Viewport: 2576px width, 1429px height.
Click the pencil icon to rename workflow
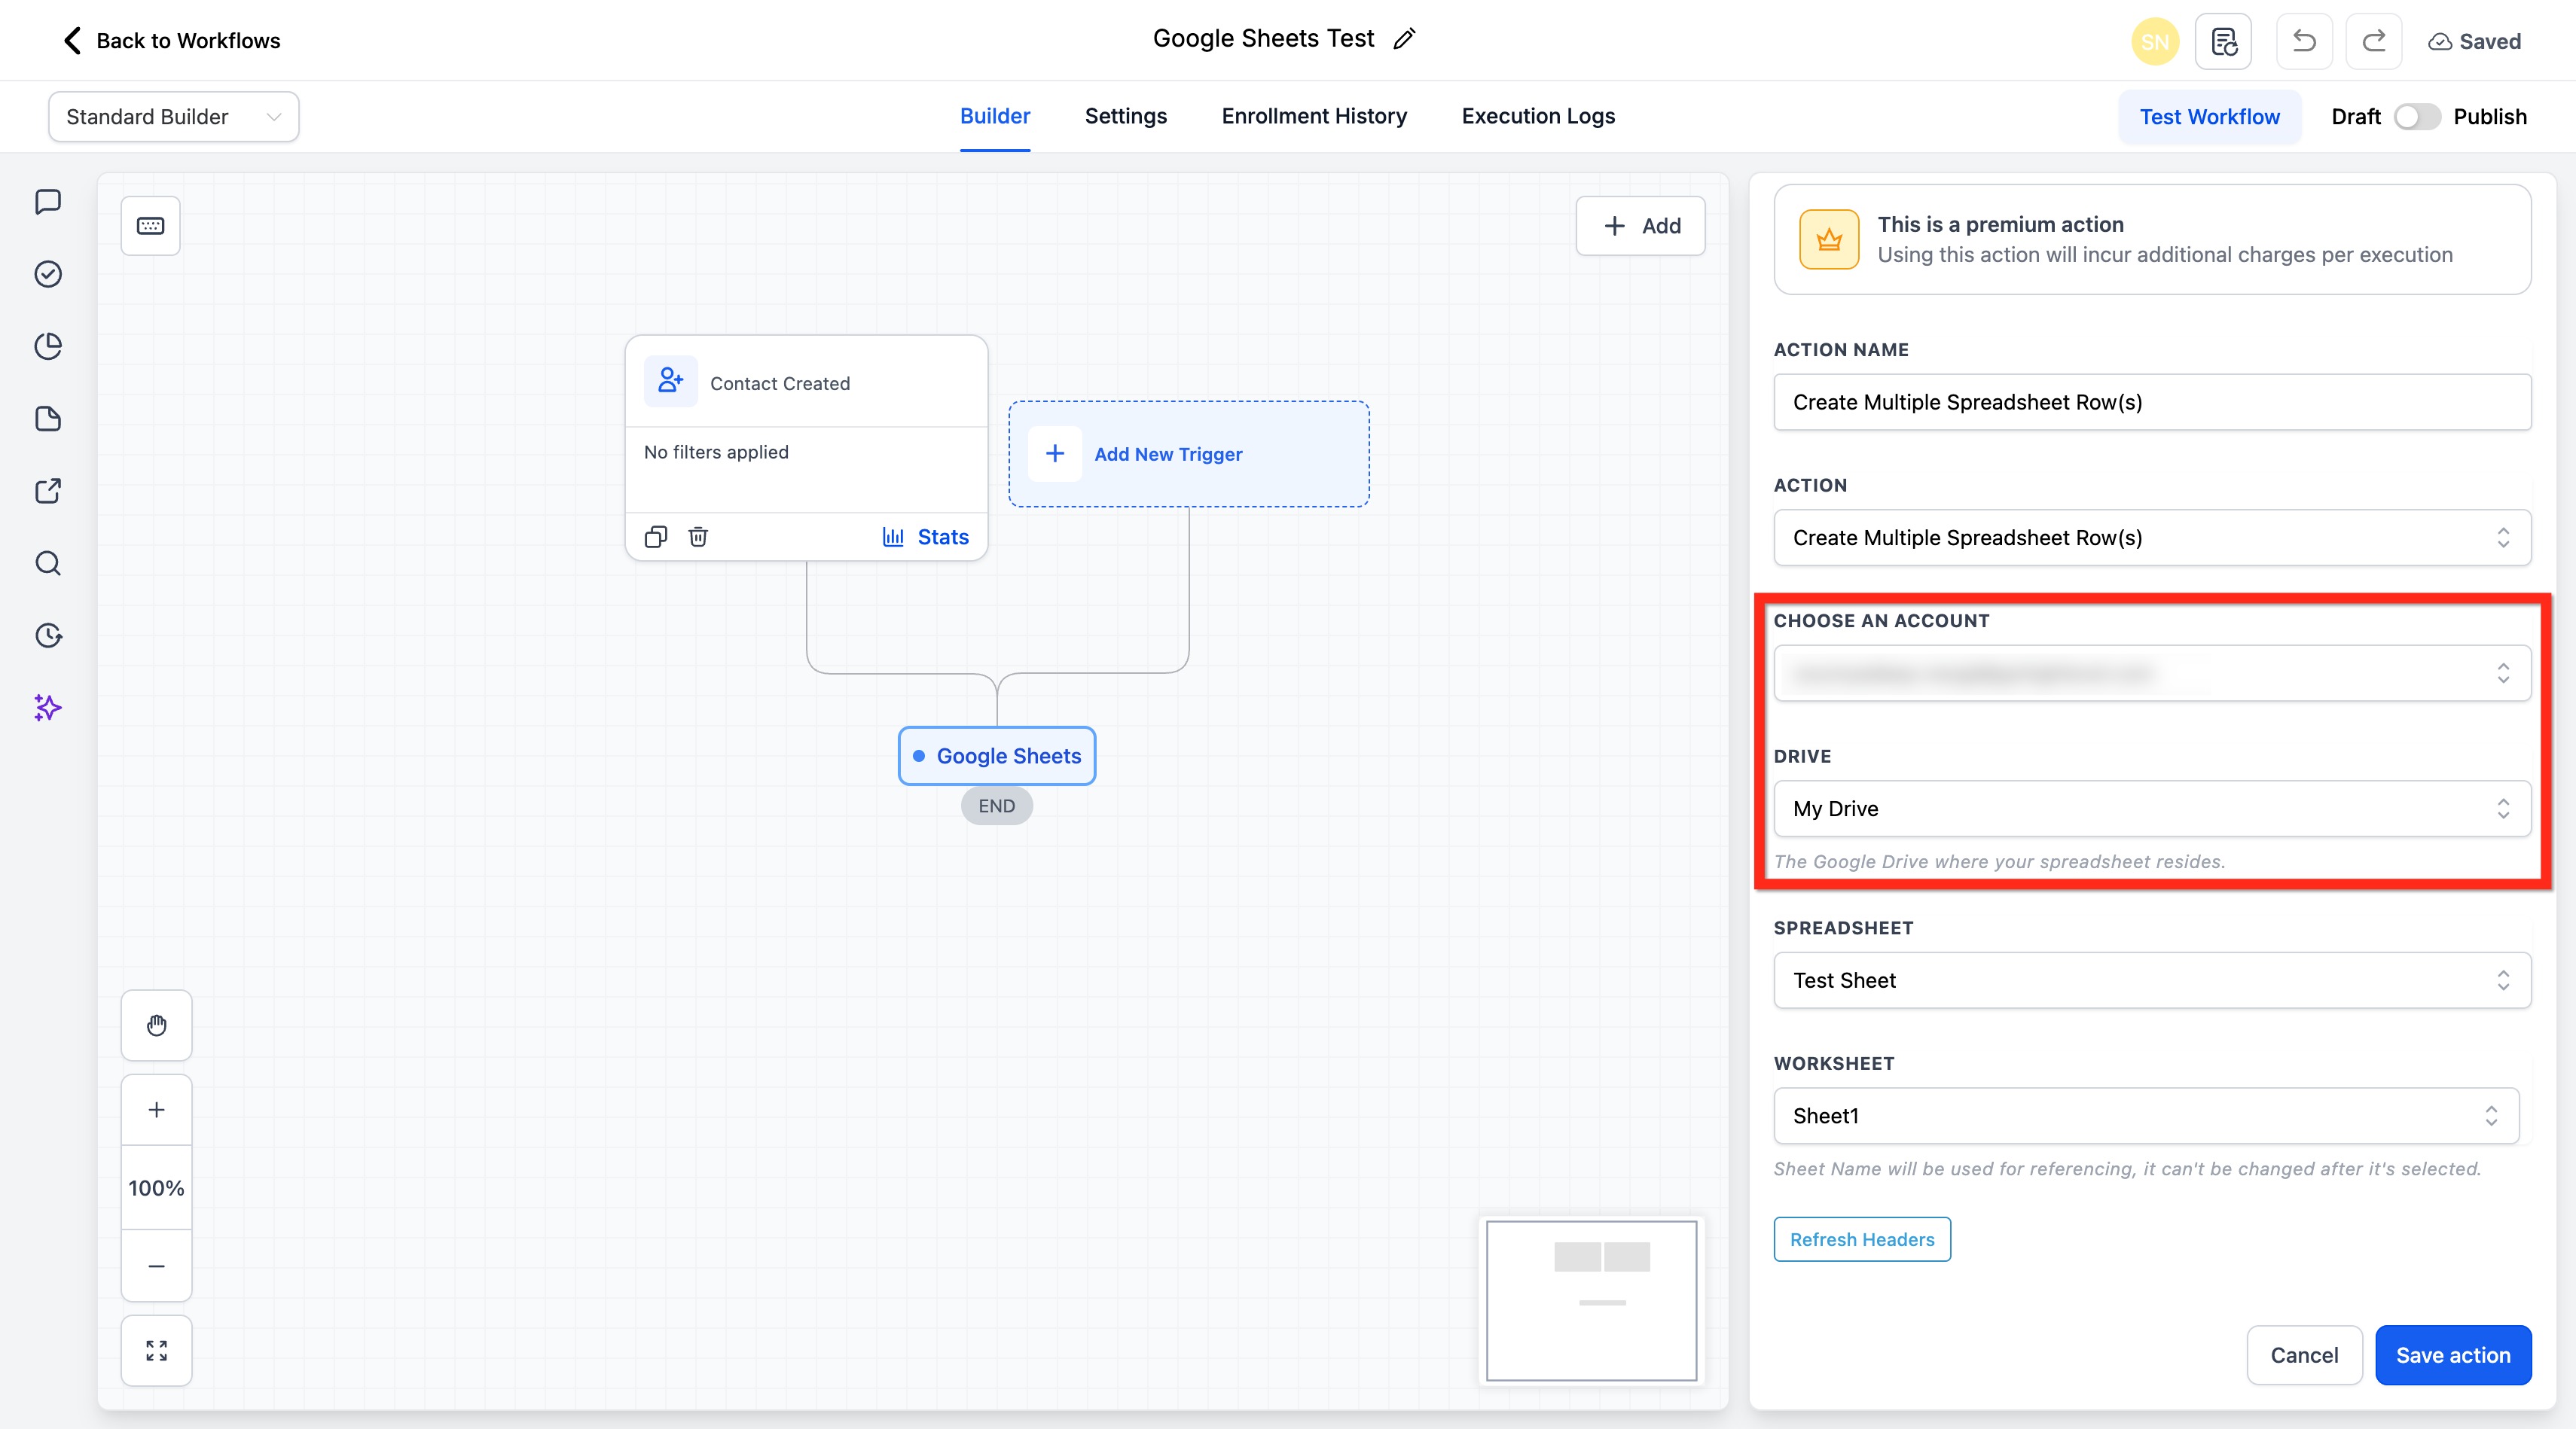coord(1404,39)
